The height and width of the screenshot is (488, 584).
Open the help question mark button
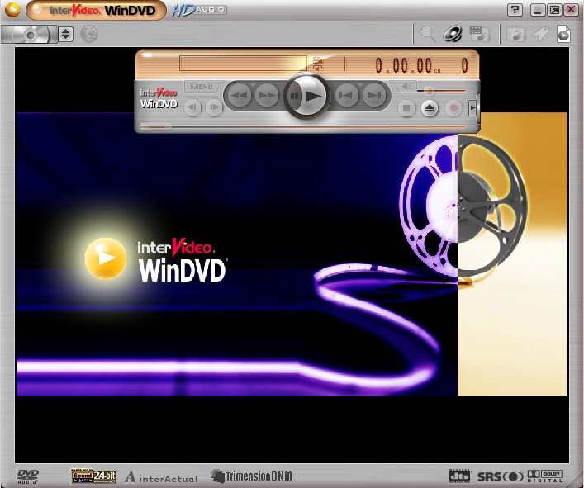515,9
